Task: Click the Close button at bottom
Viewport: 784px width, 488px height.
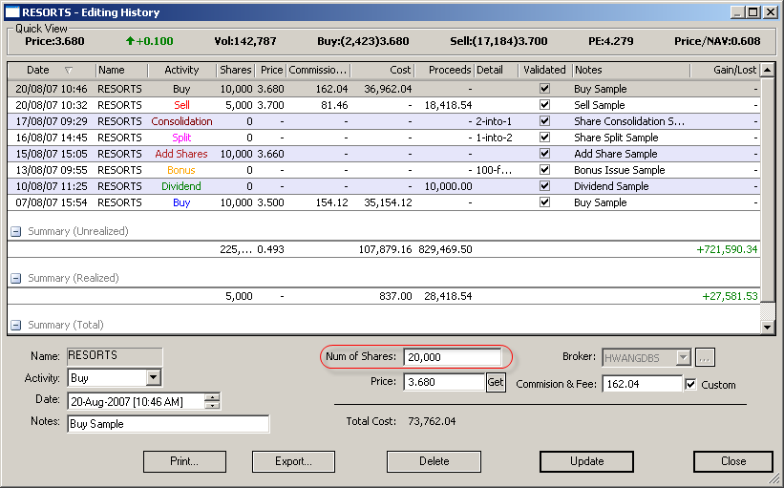Action: [733, 461]
